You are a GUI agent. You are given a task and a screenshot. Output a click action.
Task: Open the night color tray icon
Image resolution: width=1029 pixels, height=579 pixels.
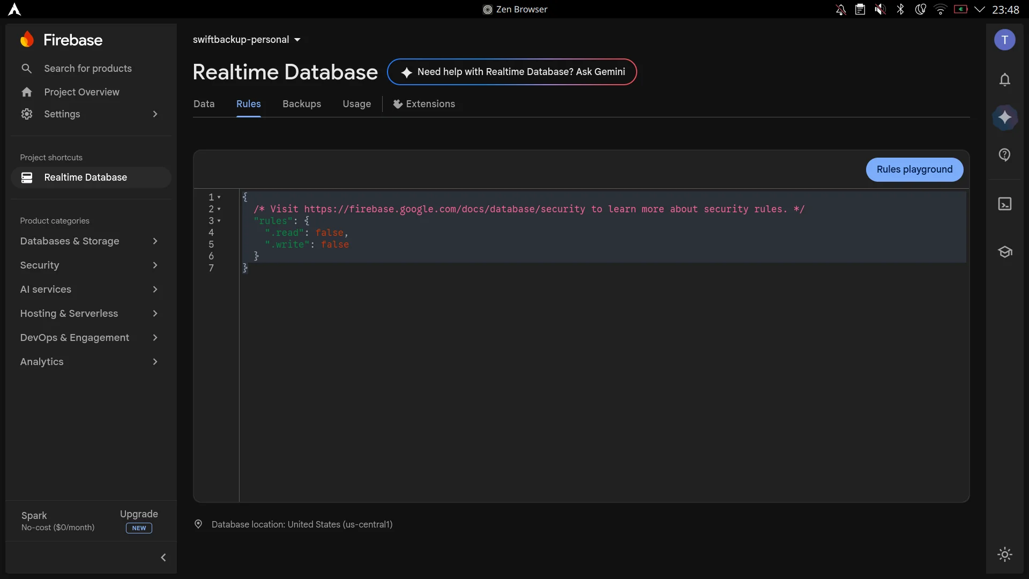(920, 9)
